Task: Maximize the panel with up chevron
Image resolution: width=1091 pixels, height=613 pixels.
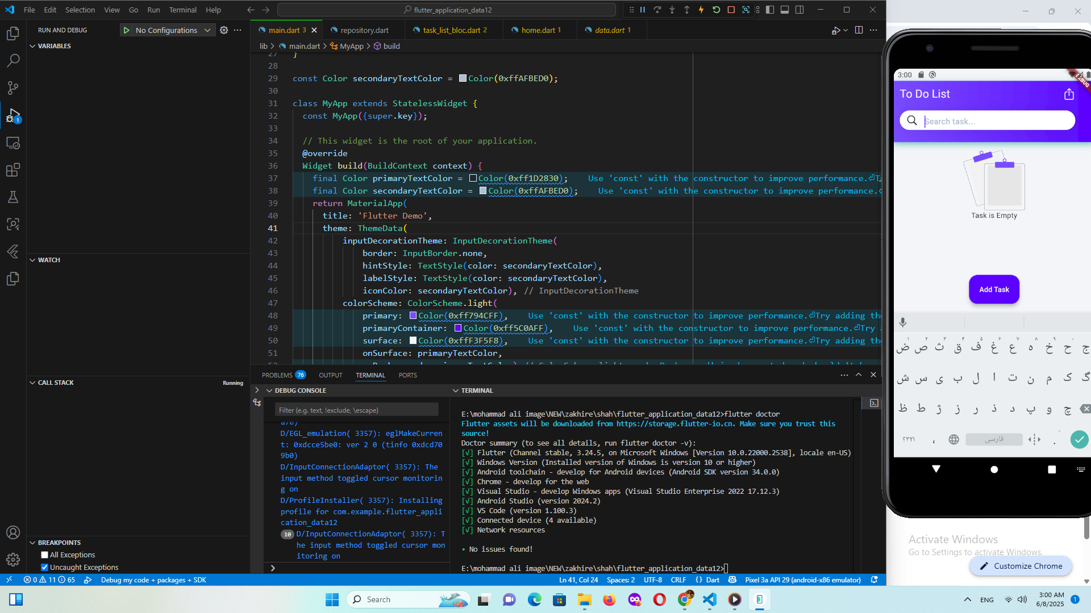Action: pos(859,375)
